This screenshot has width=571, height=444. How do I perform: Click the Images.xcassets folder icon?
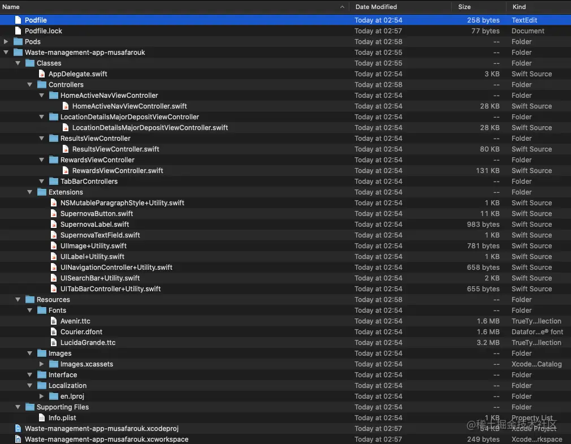[54, 364]
